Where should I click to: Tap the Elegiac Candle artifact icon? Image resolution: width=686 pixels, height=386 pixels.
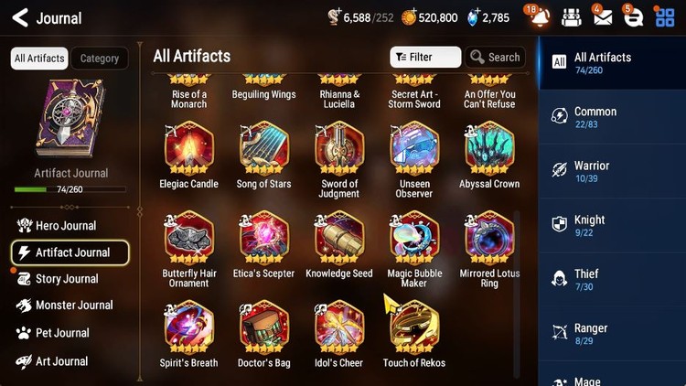click(x=189, y=149)
